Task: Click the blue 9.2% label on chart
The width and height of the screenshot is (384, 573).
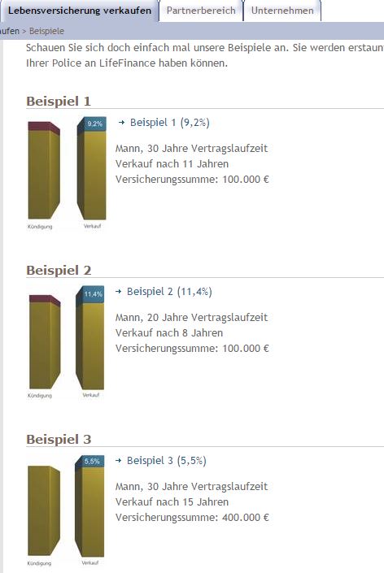Action: 94,124
